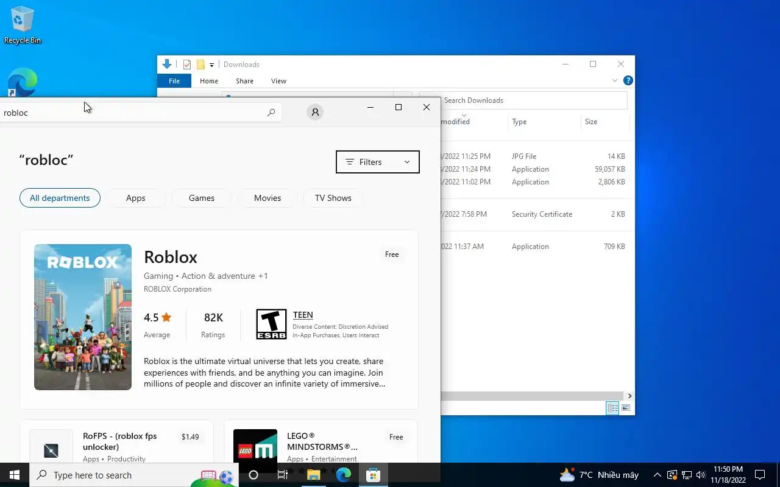Viewport: 780px width, 487px height.
Task: Open Cortana circle icon on taskbar
Action: click(x=253, y=475)
